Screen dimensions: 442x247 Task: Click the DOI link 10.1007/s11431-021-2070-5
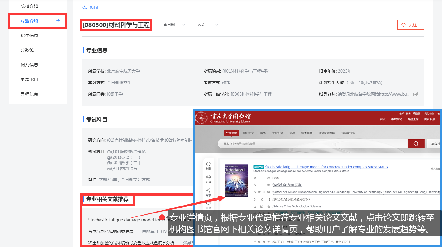(291, 199)
